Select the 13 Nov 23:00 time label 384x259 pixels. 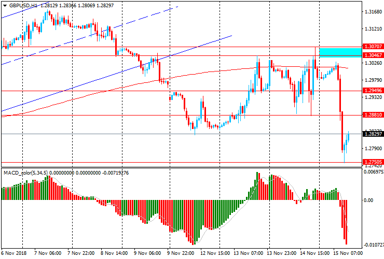(x=282, y=254)
